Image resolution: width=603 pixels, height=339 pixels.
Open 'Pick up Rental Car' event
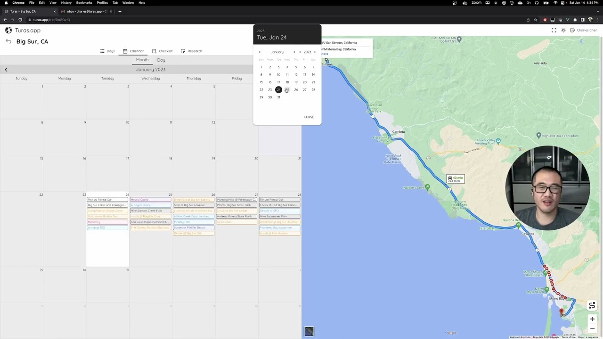pyautogui.click(x=107, y=200)
